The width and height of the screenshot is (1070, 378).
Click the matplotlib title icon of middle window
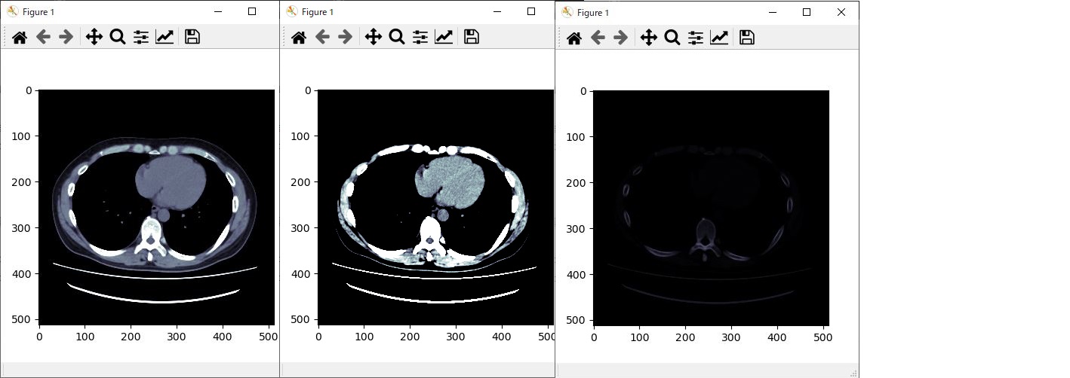point(291,11)
